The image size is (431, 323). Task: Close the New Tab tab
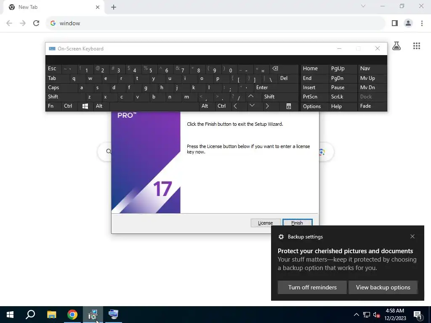pos(98,7)
